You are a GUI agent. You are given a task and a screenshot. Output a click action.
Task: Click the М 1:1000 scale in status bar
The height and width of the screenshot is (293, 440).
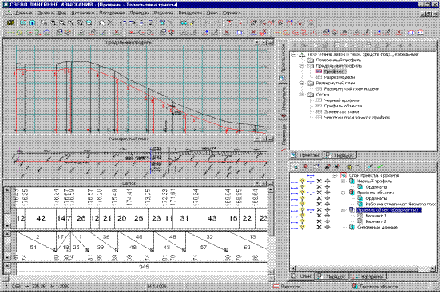tap(157, 287)
